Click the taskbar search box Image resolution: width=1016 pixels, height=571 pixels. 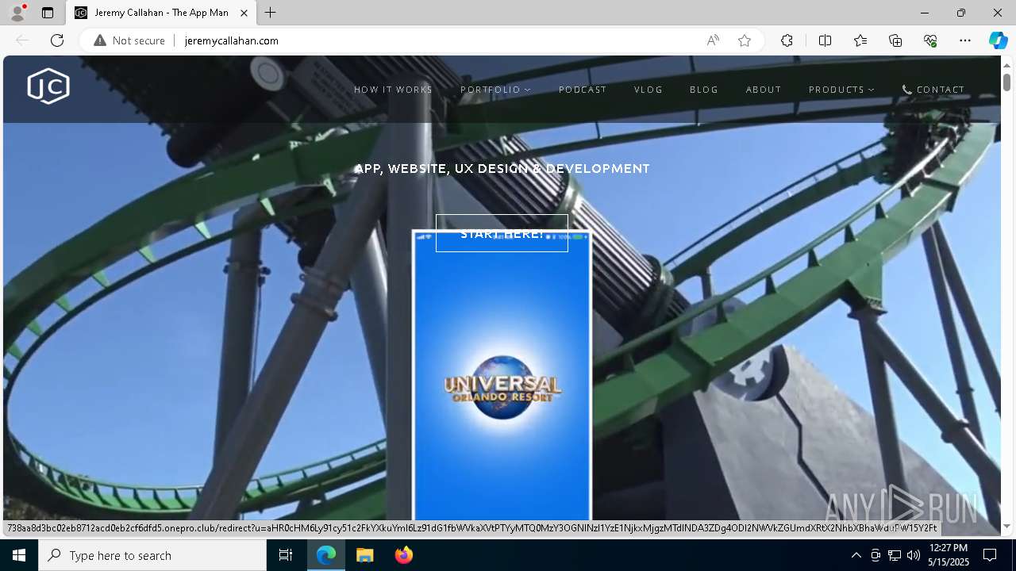[x=152, y=555]
